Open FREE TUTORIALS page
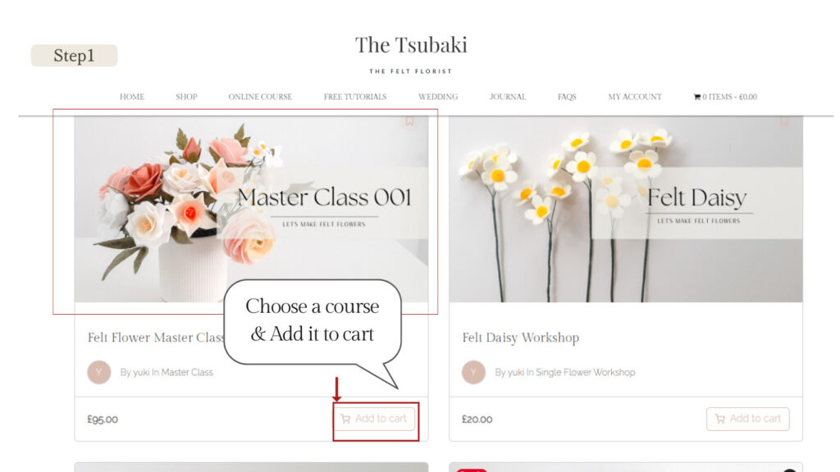Image resolution: width=840 pixels, height=472 pixels. pyautogui.click(x=354, y=97)
